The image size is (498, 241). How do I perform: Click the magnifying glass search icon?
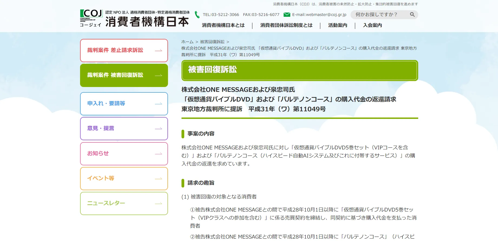coord(412,15)
